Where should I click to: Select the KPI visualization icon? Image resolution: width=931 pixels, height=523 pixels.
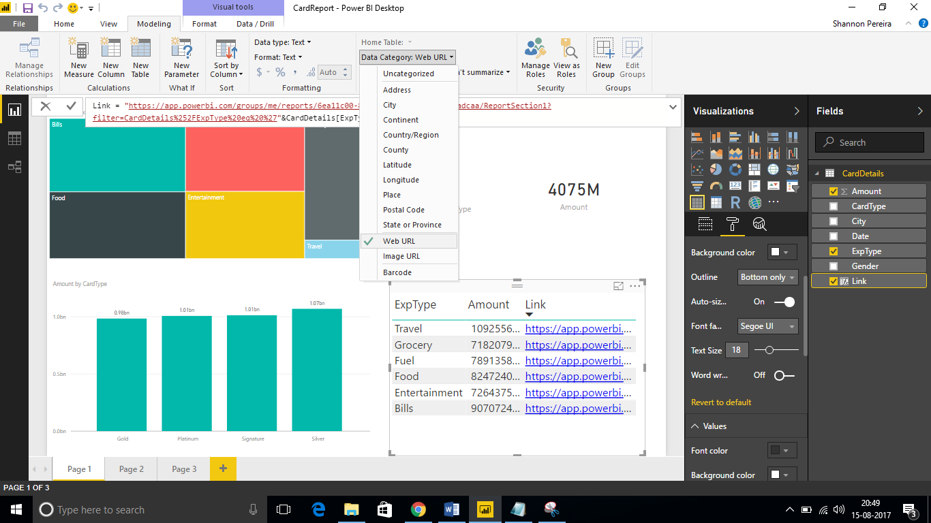tap(774, 186)
